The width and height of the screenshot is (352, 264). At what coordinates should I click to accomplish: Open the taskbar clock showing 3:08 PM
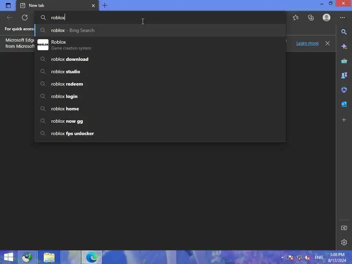(337, 257)
